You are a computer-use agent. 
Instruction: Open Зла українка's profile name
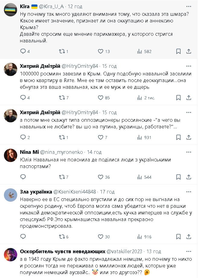(35, 192)
